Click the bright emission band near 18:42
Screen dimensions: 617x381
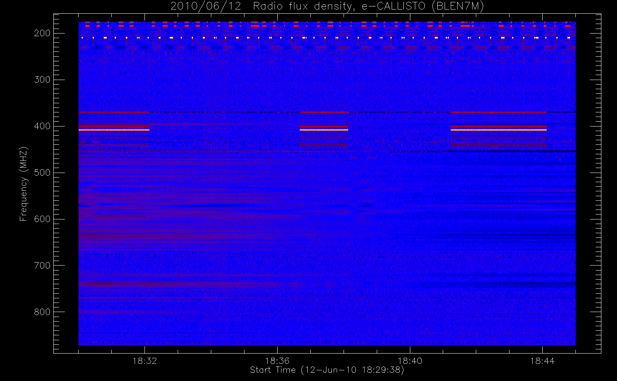click(x=499, y=130)
